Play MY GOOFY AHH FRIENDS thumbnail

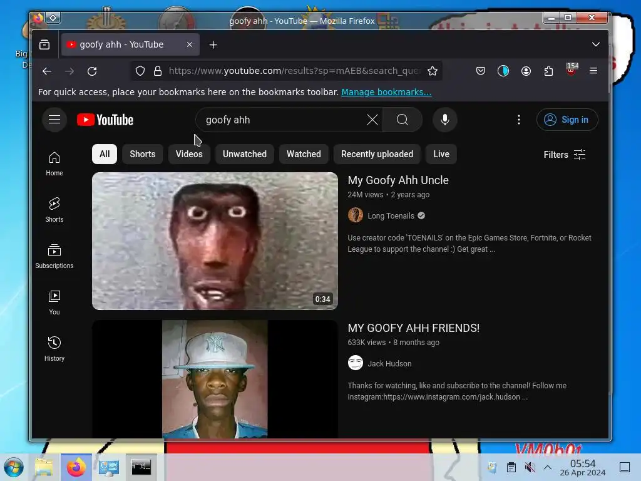tap(215, 379)
